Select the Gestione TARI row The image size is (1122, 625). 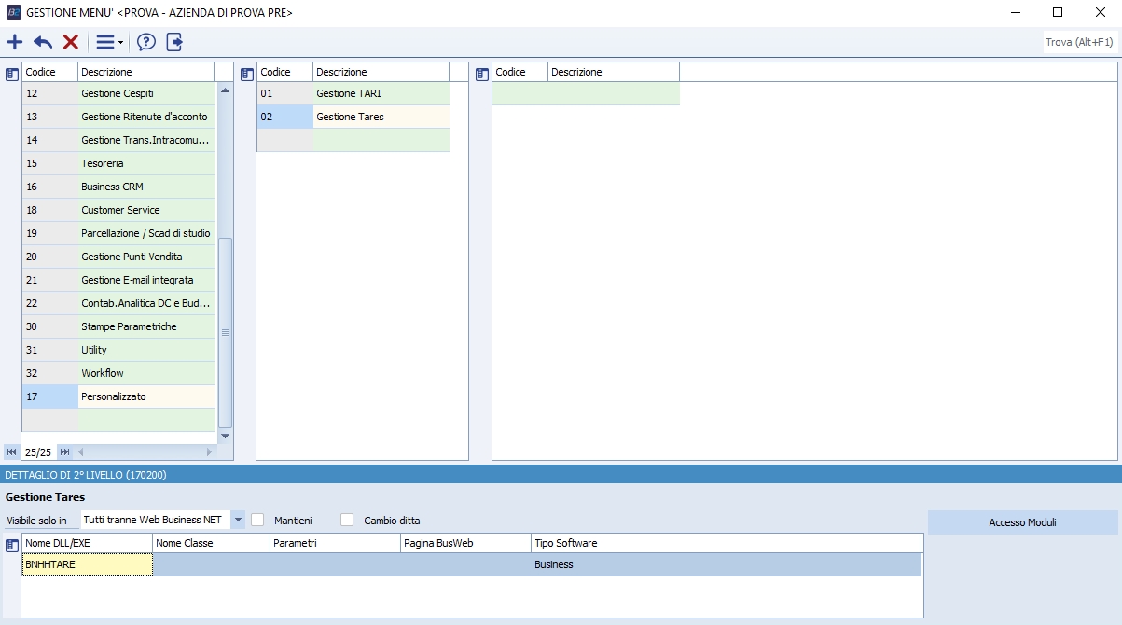pyautogui.click(x=353, y=93)
